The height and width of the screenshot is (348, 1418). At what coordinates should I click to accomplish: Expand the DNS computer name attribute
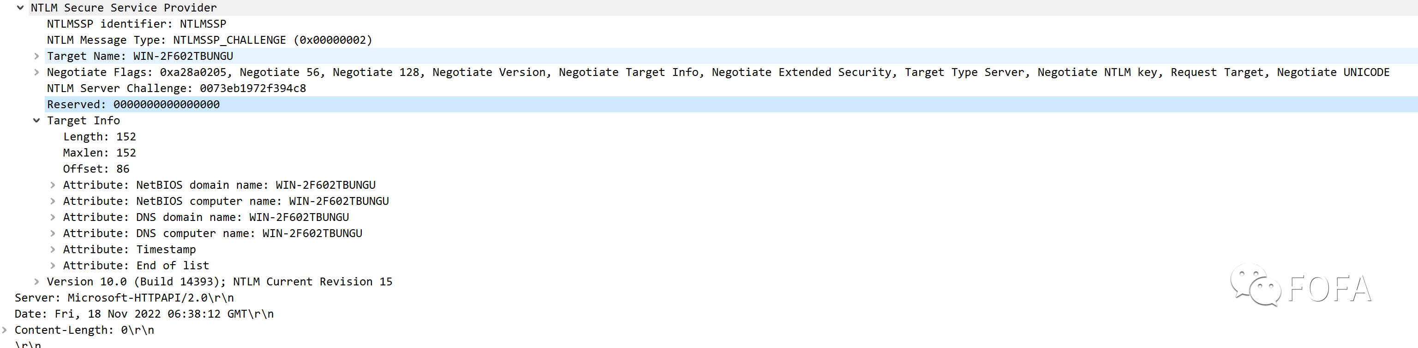click(x=53, y=233)
